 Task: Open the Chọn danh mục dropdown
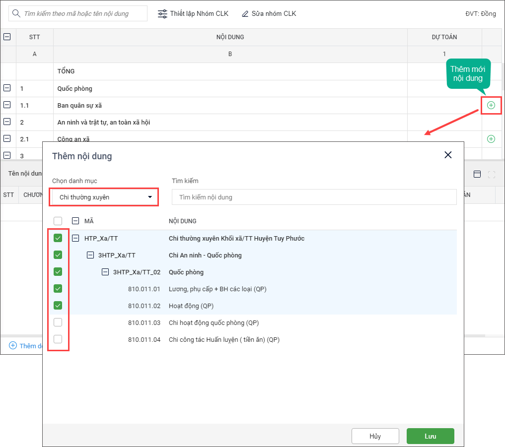pyautogui.click(x=104, y=197)
